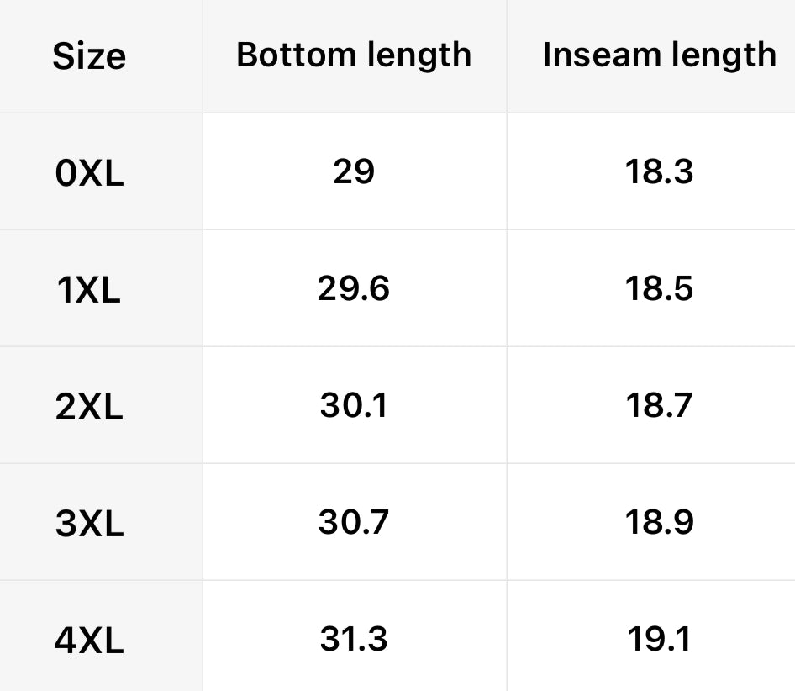Click the bottom length value 30.1
Screen dimensions: 795x691
click(354, 405)
